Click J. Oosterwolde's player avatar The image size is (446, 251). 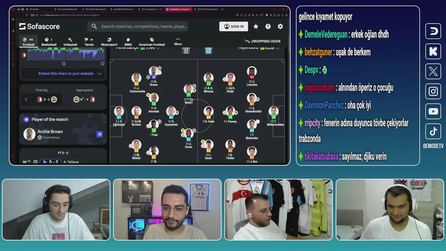tap(136, 78)
